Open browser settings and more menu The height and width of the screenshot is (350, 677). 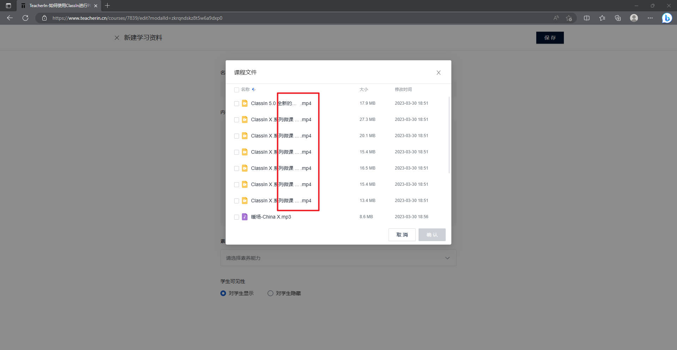(650, 18)
